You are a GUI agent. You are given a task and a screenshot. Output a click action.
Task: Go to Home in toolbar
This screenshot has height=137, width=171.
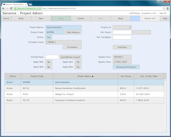[6, 18]
